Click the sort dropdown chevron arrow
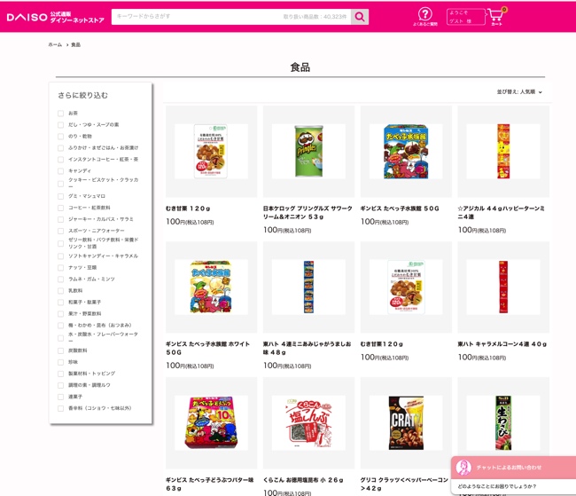This screenshot has height=496, width=576. (x=540, y=92)
